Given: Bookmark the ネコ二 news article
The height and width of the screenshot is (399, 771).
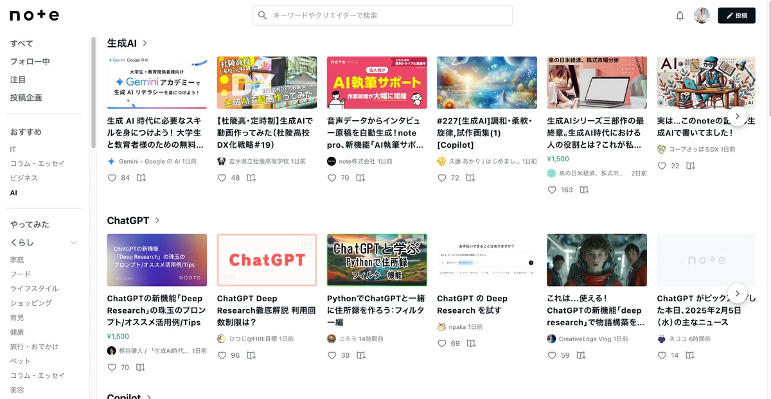Looking at the screenshot, I should (x=691, y=355).
